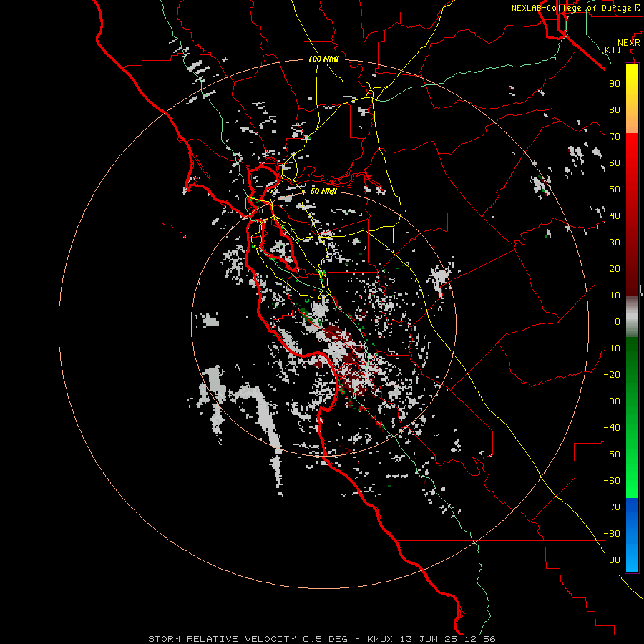The height and width of the screenshot is (644, 644).
Task: Click the positive 60 scale value
Action: pyautogui.click(x=615, y=162)
